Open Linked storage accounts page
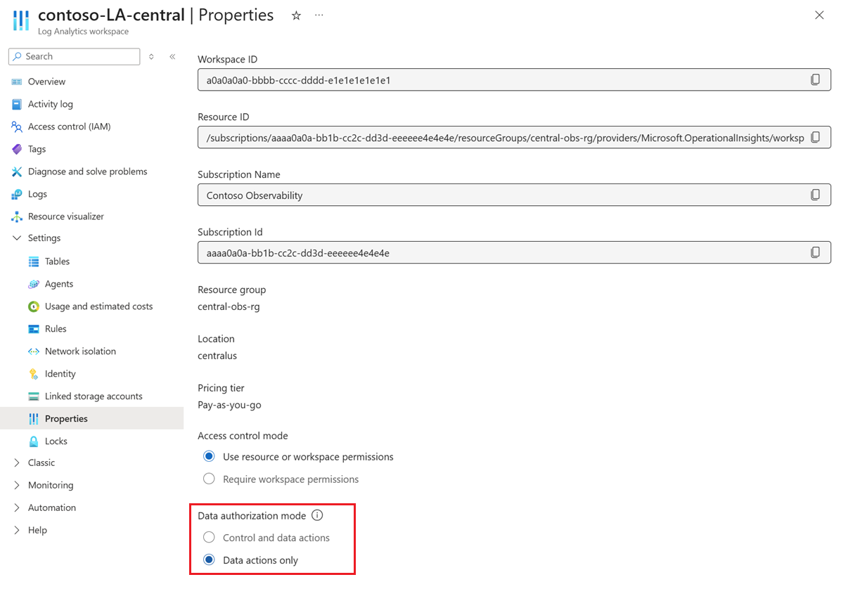Screen dimensions: 841x589 pyautogui.click(x=94, y=396)
